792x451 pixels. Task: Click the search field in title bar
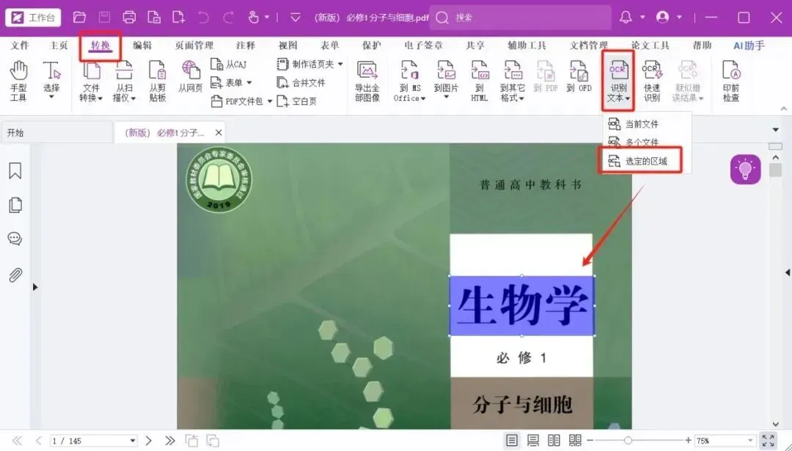click(520, 18)
